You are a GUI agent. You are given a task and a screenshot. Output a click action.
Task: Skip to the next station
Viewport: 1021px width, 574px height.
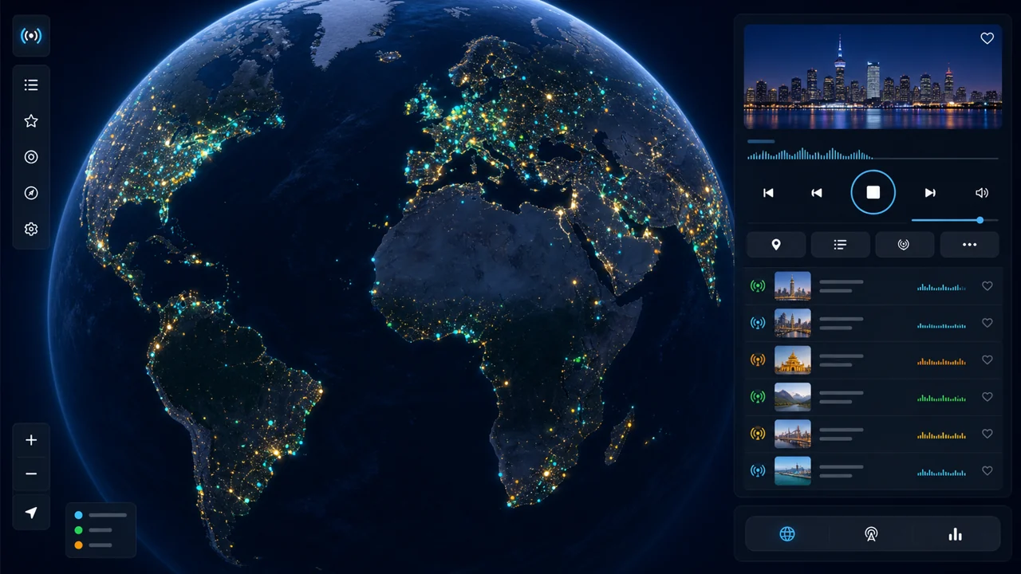(930, 193)
